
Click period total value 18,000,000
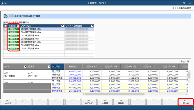(x=75, y=78)
